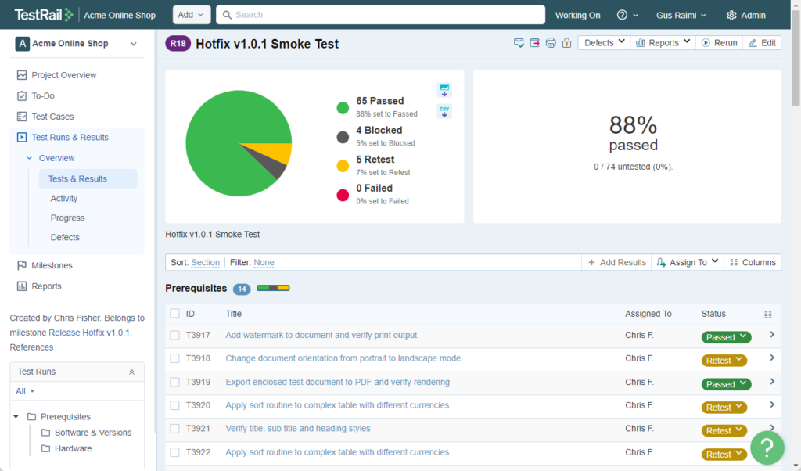The image size is (801, 471).
Task: Click the lock icon to close run
Action: 566,43
